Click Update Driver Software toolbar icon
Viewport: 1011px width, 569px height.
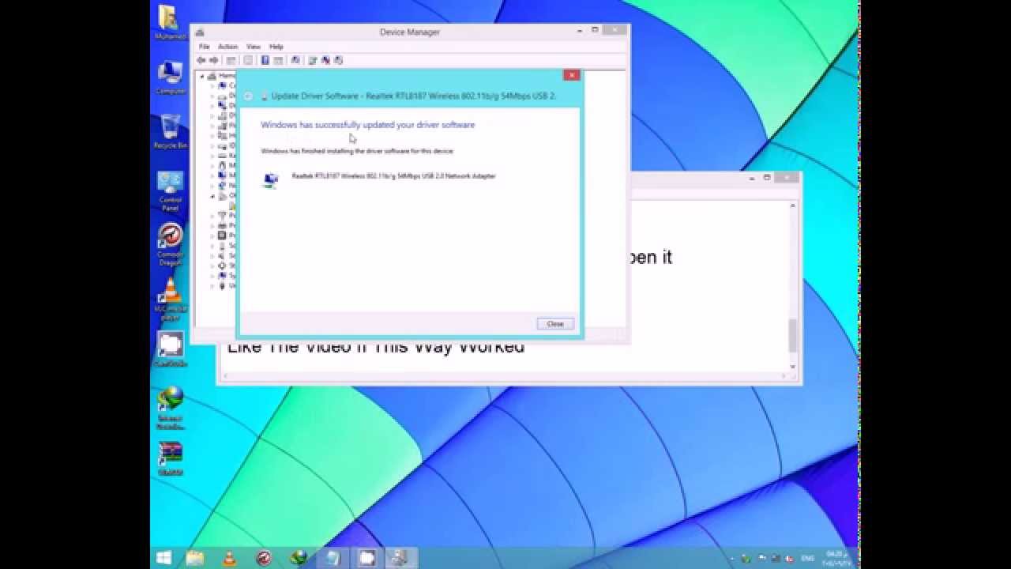313,60
